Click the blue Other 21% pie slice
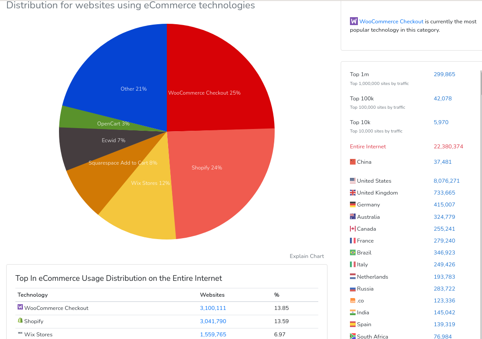The image size is (482, 339). click(119, 66)
